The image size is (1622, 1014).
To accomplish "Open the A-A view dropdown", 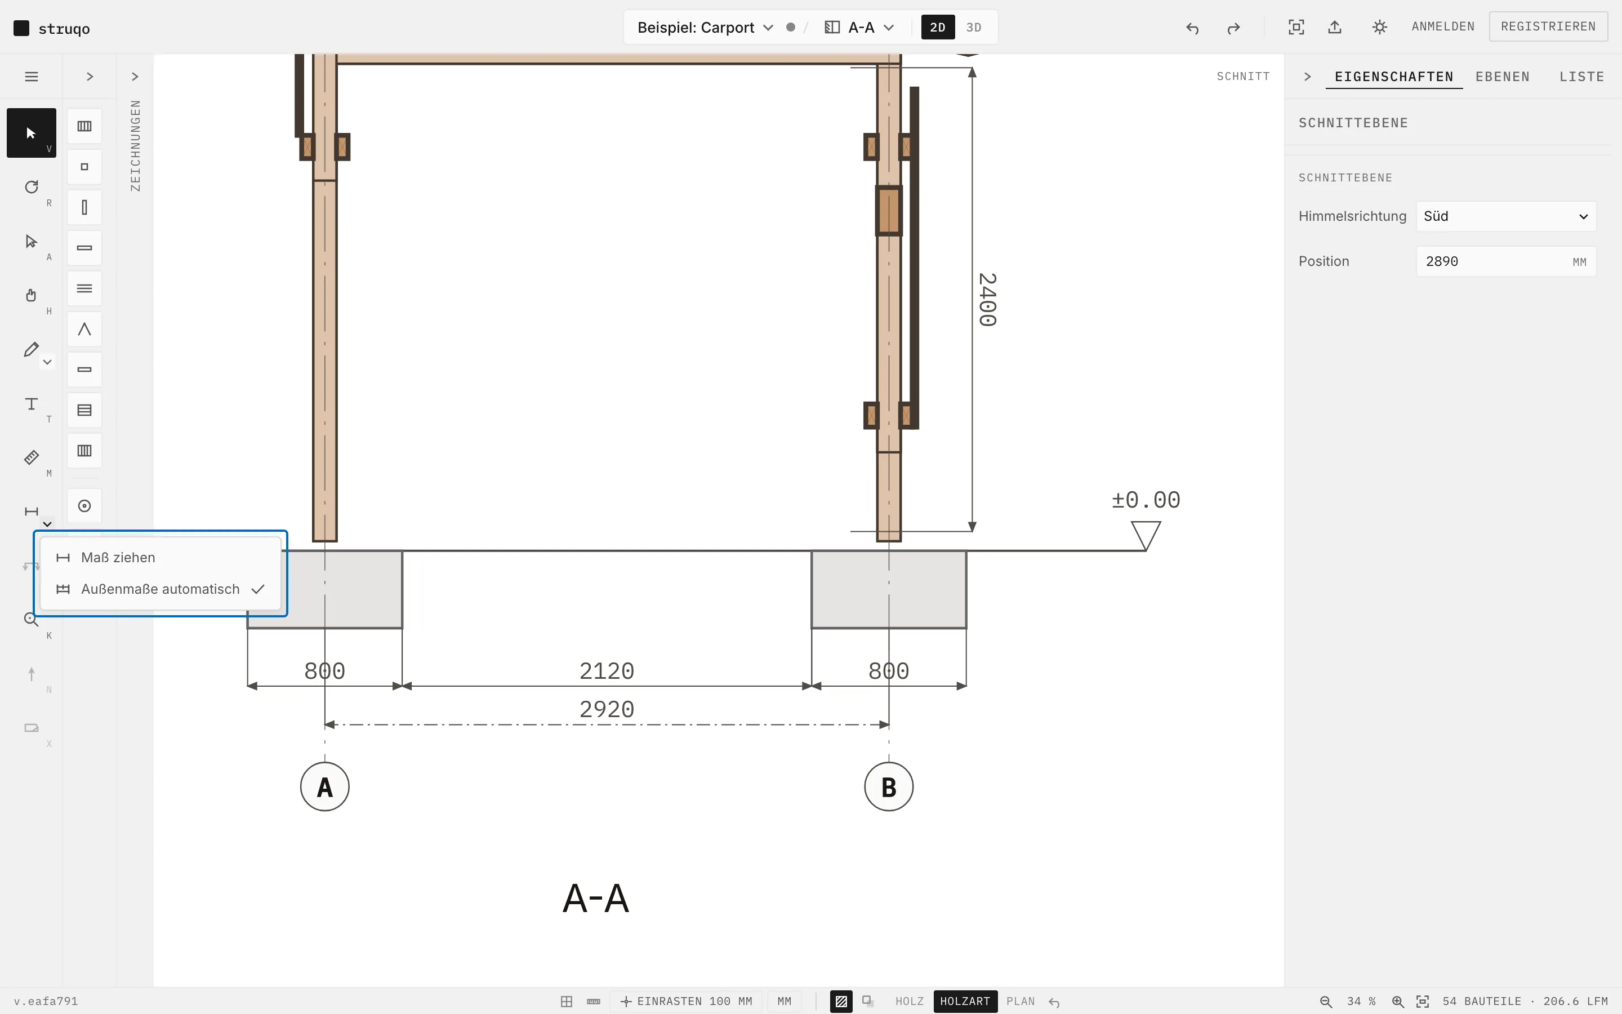I will [x=860, y=28].
